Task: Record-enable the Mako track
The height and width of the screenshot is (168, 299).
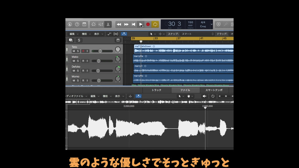Action: pyautogui.click(x=83, y=61)
